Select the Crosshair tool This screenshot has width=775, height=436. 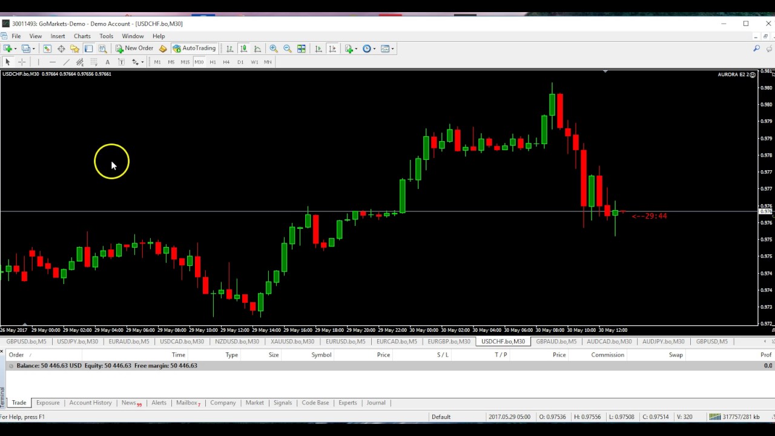(x=22, y=62)
